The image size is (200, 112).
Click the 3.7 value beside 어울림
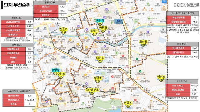coord(29,58)
